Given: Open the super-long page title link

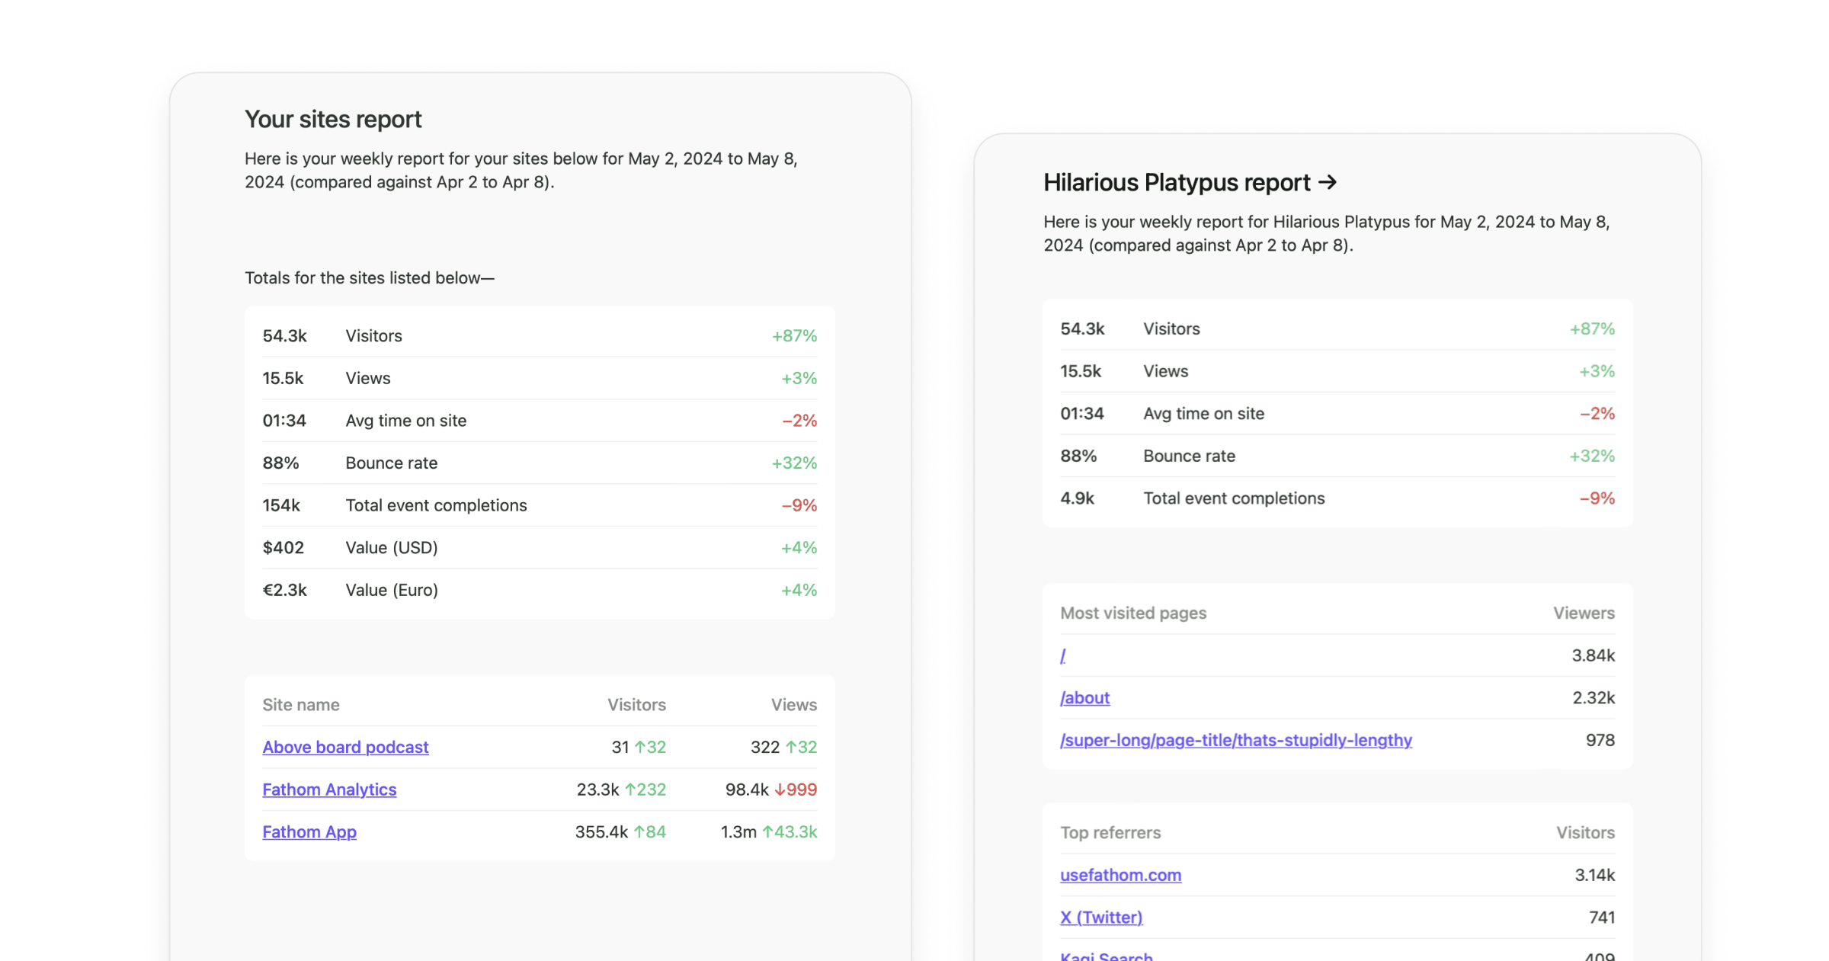Looking at the screenshot, I should point(1236,740).
